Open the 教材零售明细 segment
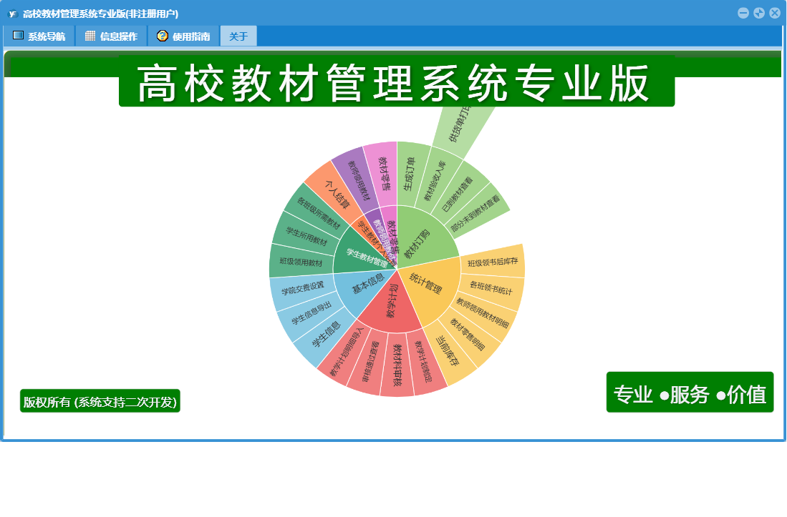The image size is (787, 517). pyautogui.click(x=467, y=335)
